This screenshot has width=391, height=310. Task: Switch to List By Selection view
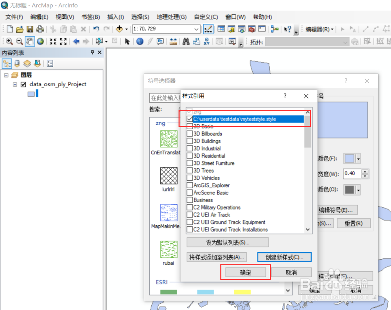click(x=38, y=64)
